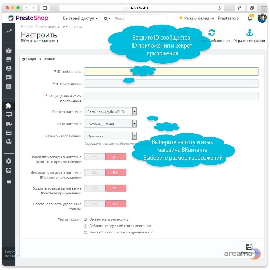Select 'Добавить следующий текст к описанию' radio
Image resolution: width=270 pixels, height=270 pixels.
(86, 226)
